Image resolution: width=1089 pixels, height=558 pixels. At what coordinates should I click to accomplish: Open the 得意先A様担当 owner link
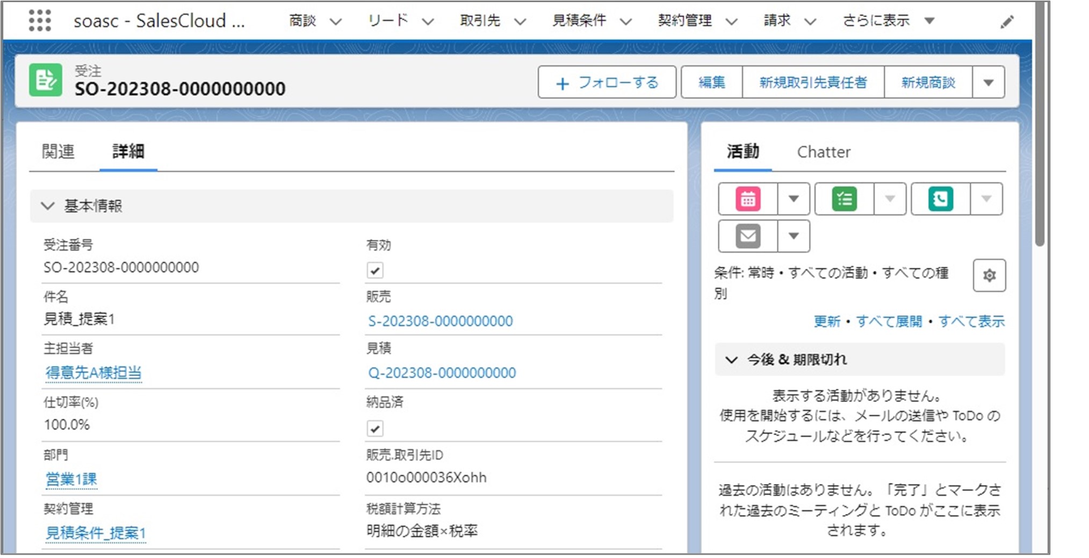(x=93, y=372)
